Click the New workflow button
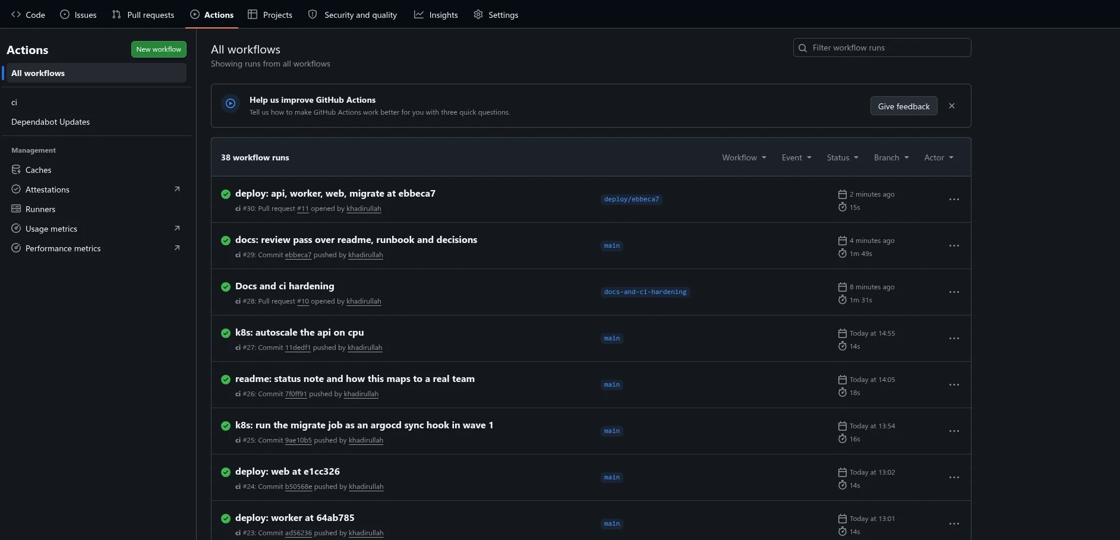 (x=159, y=49)
